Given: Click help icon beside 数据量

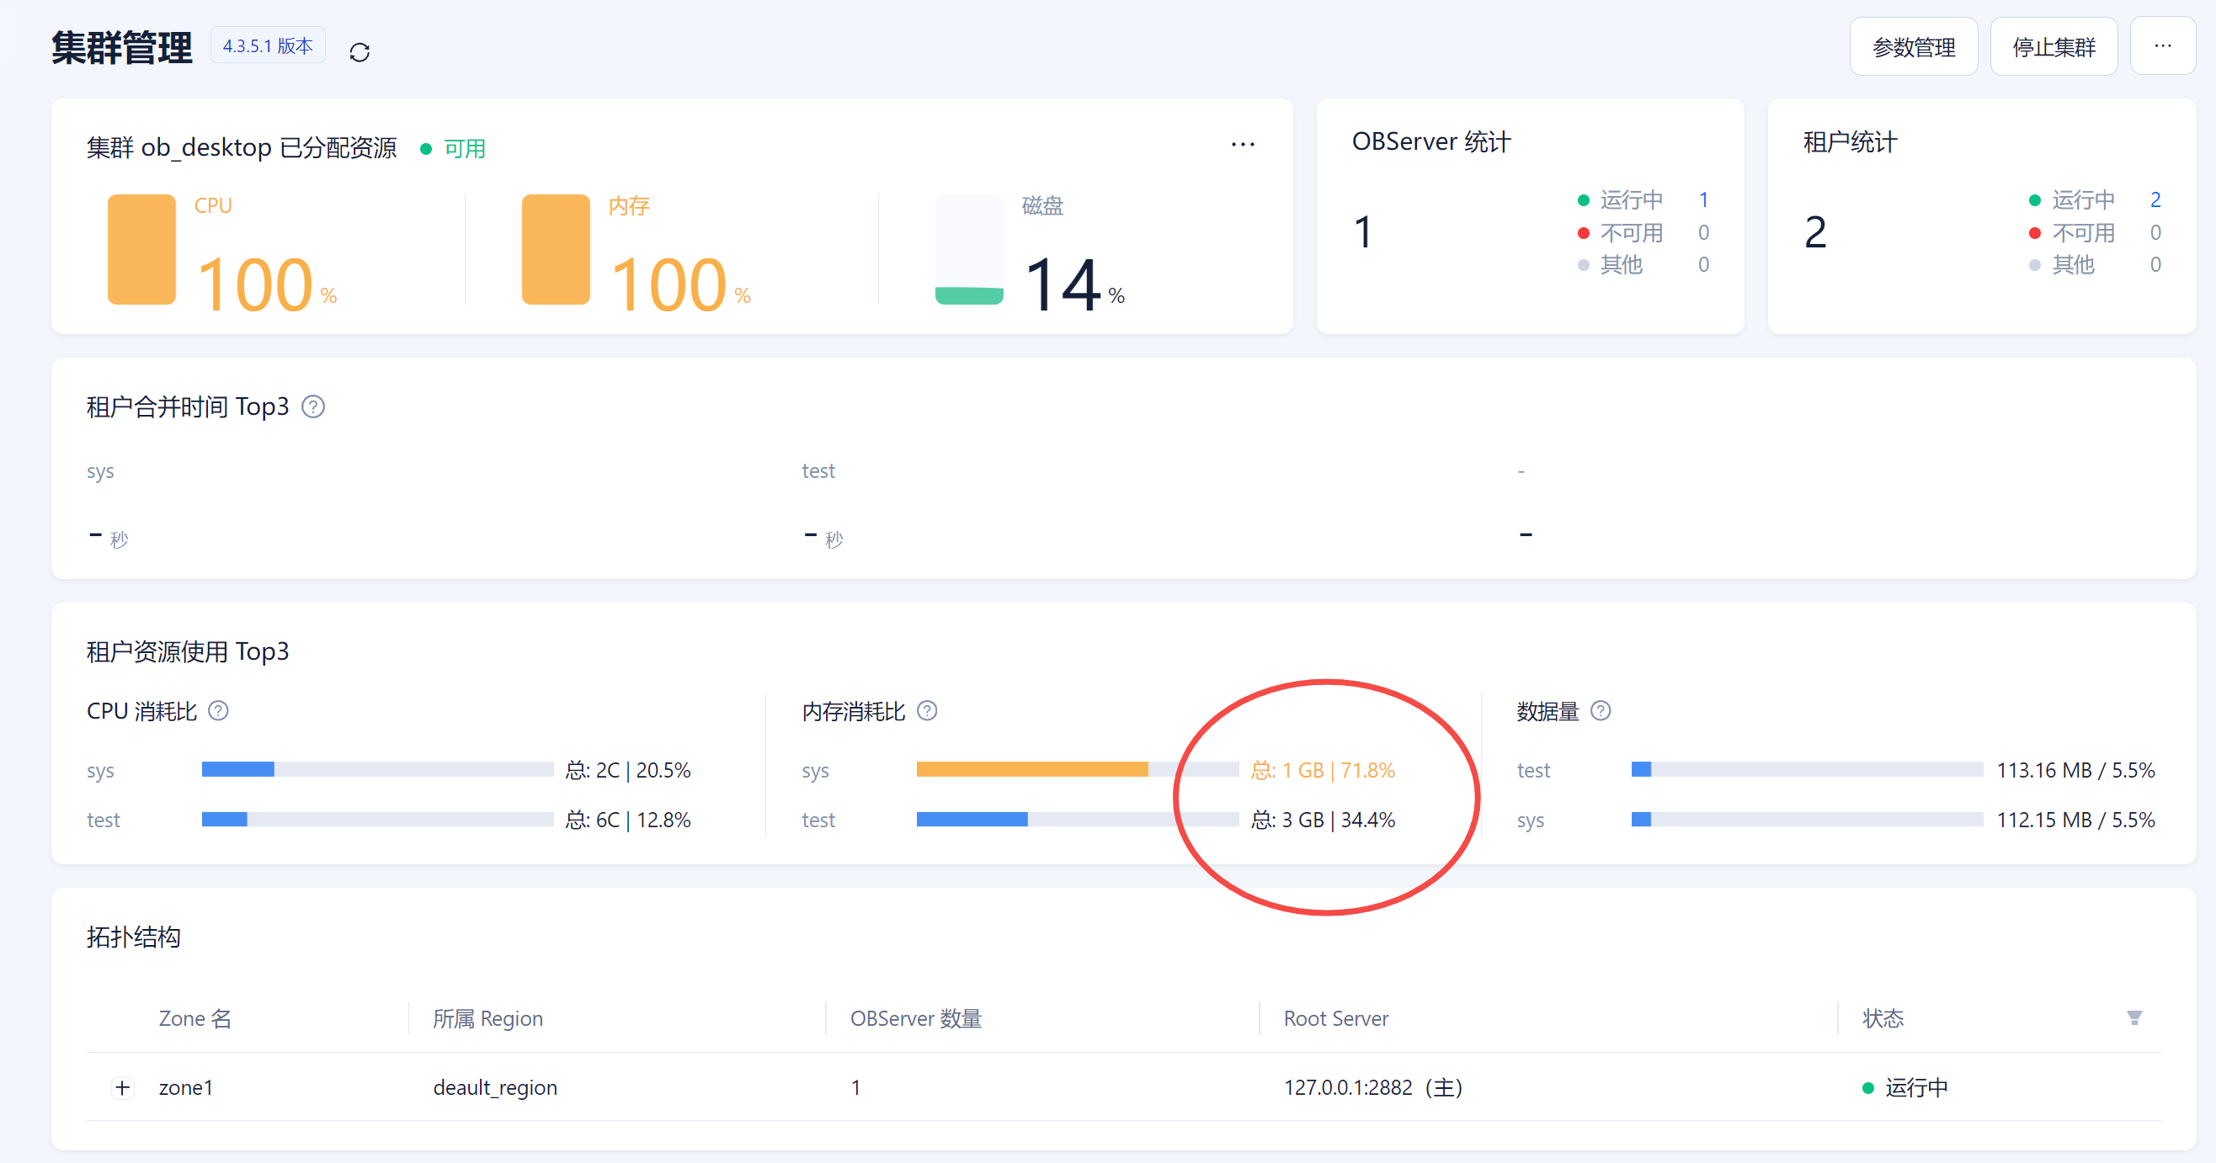Looking at the screenshot, I should (1600, 711).
